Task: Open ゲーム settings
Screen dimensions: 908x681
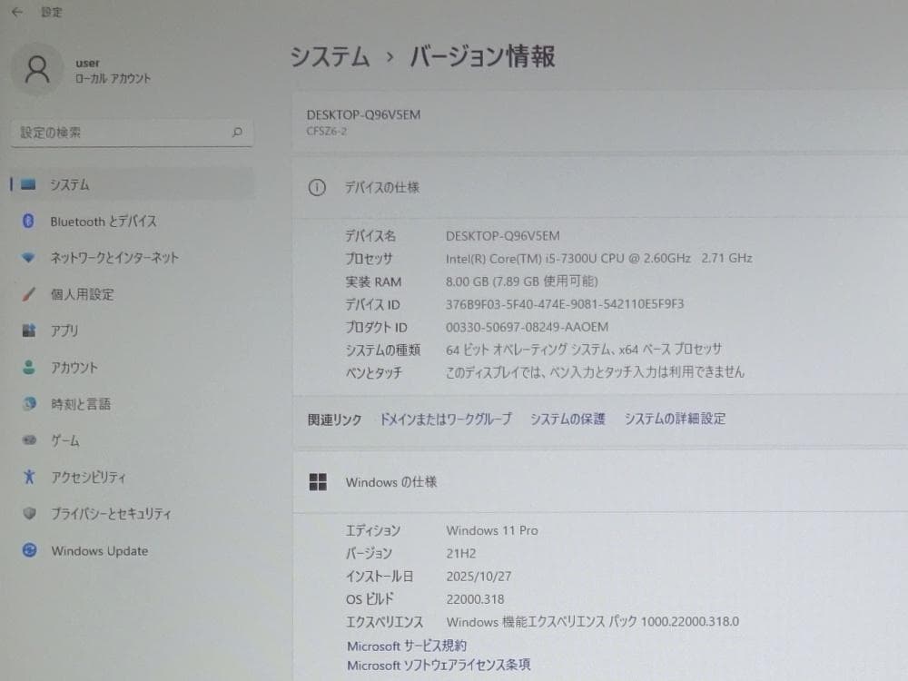Action: pyautogui.click(x=132, y=440)
